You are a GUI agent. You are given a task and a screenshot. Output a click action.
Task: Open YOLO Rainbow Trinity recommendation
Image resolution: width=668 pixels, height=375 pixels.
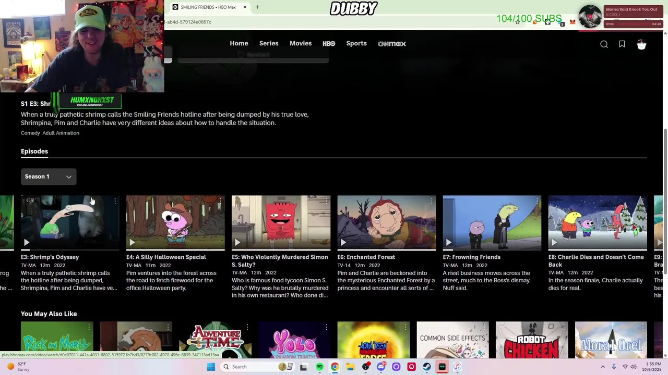coord(294,341)
